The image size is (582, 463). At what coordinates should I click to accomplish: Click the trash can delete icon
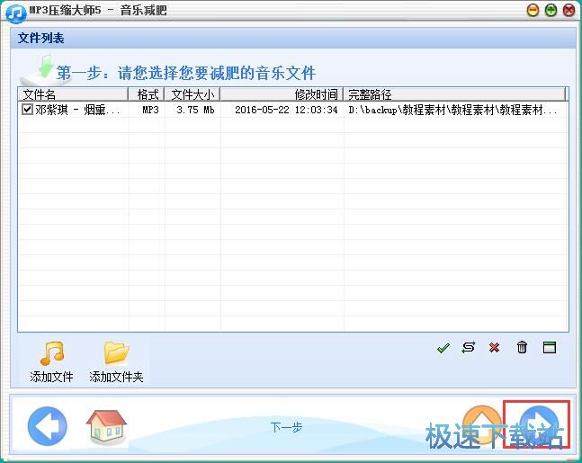[522, 347]
